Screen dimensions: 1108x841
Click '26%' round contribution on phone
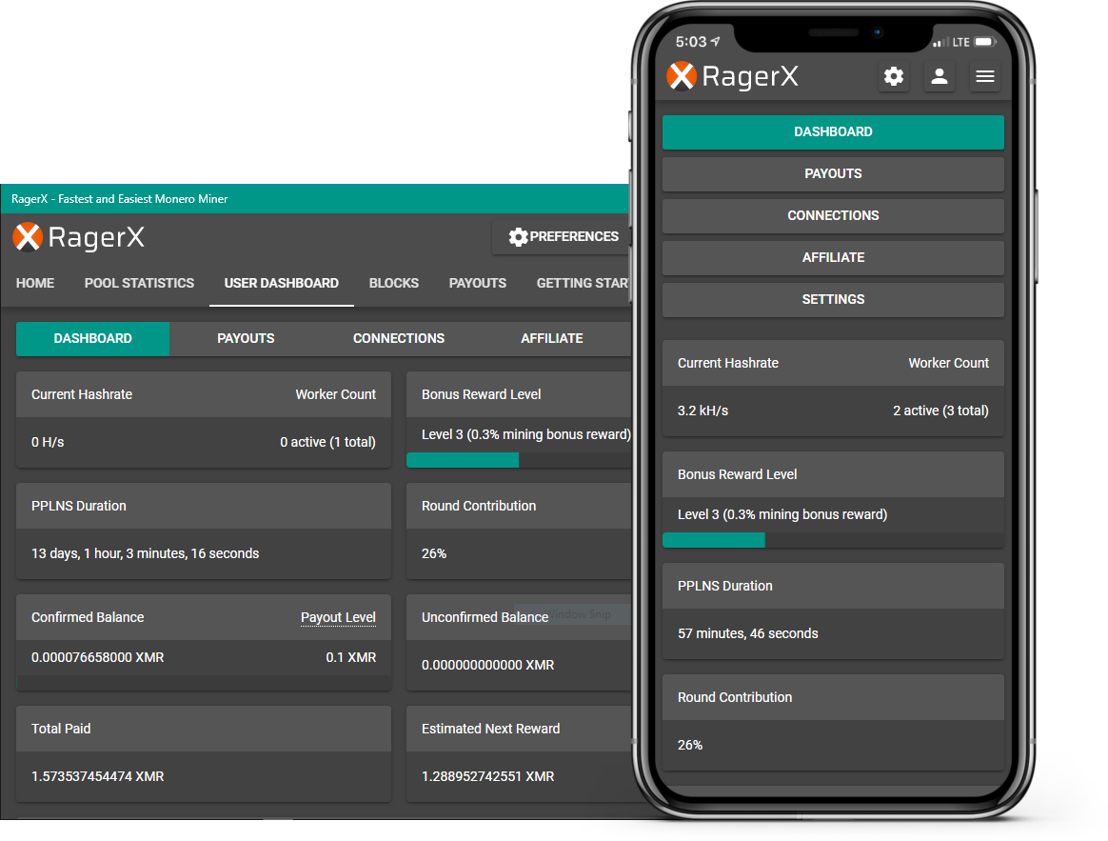pyautogui.click(x=690, y=745)
